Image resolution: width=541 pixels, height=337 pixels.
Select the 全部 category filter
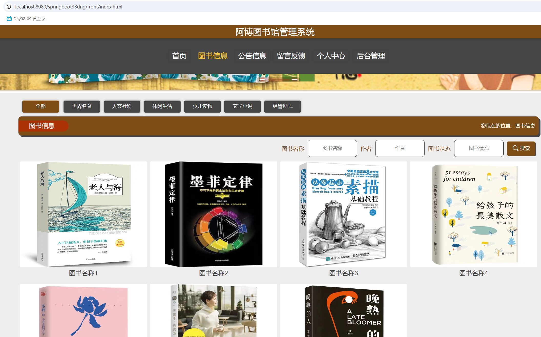click(x=40, y=106)
